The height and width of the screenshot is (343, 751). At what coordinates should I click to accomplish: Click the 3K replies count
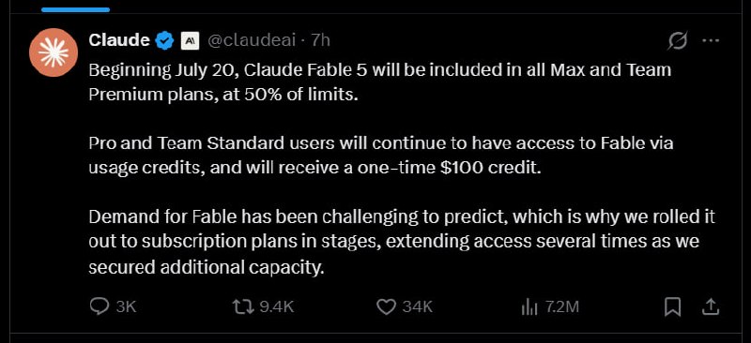pos(127,307)
